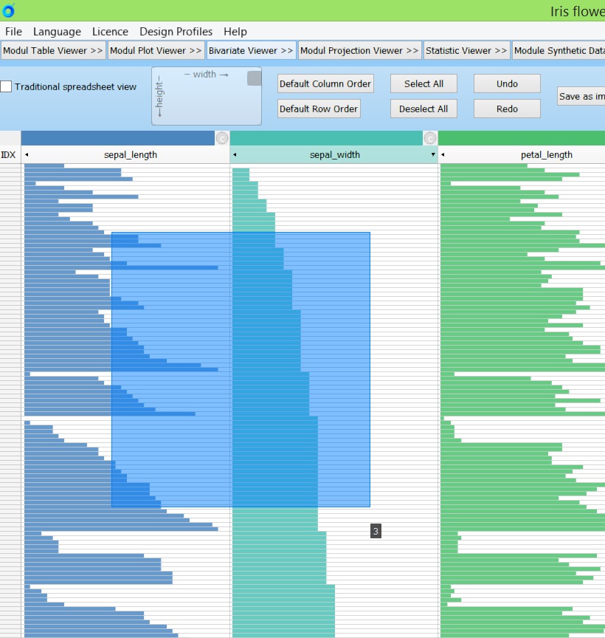Open the Bivariate Viewer module
This screenshot has width=605, height=638.
[251, 50]
